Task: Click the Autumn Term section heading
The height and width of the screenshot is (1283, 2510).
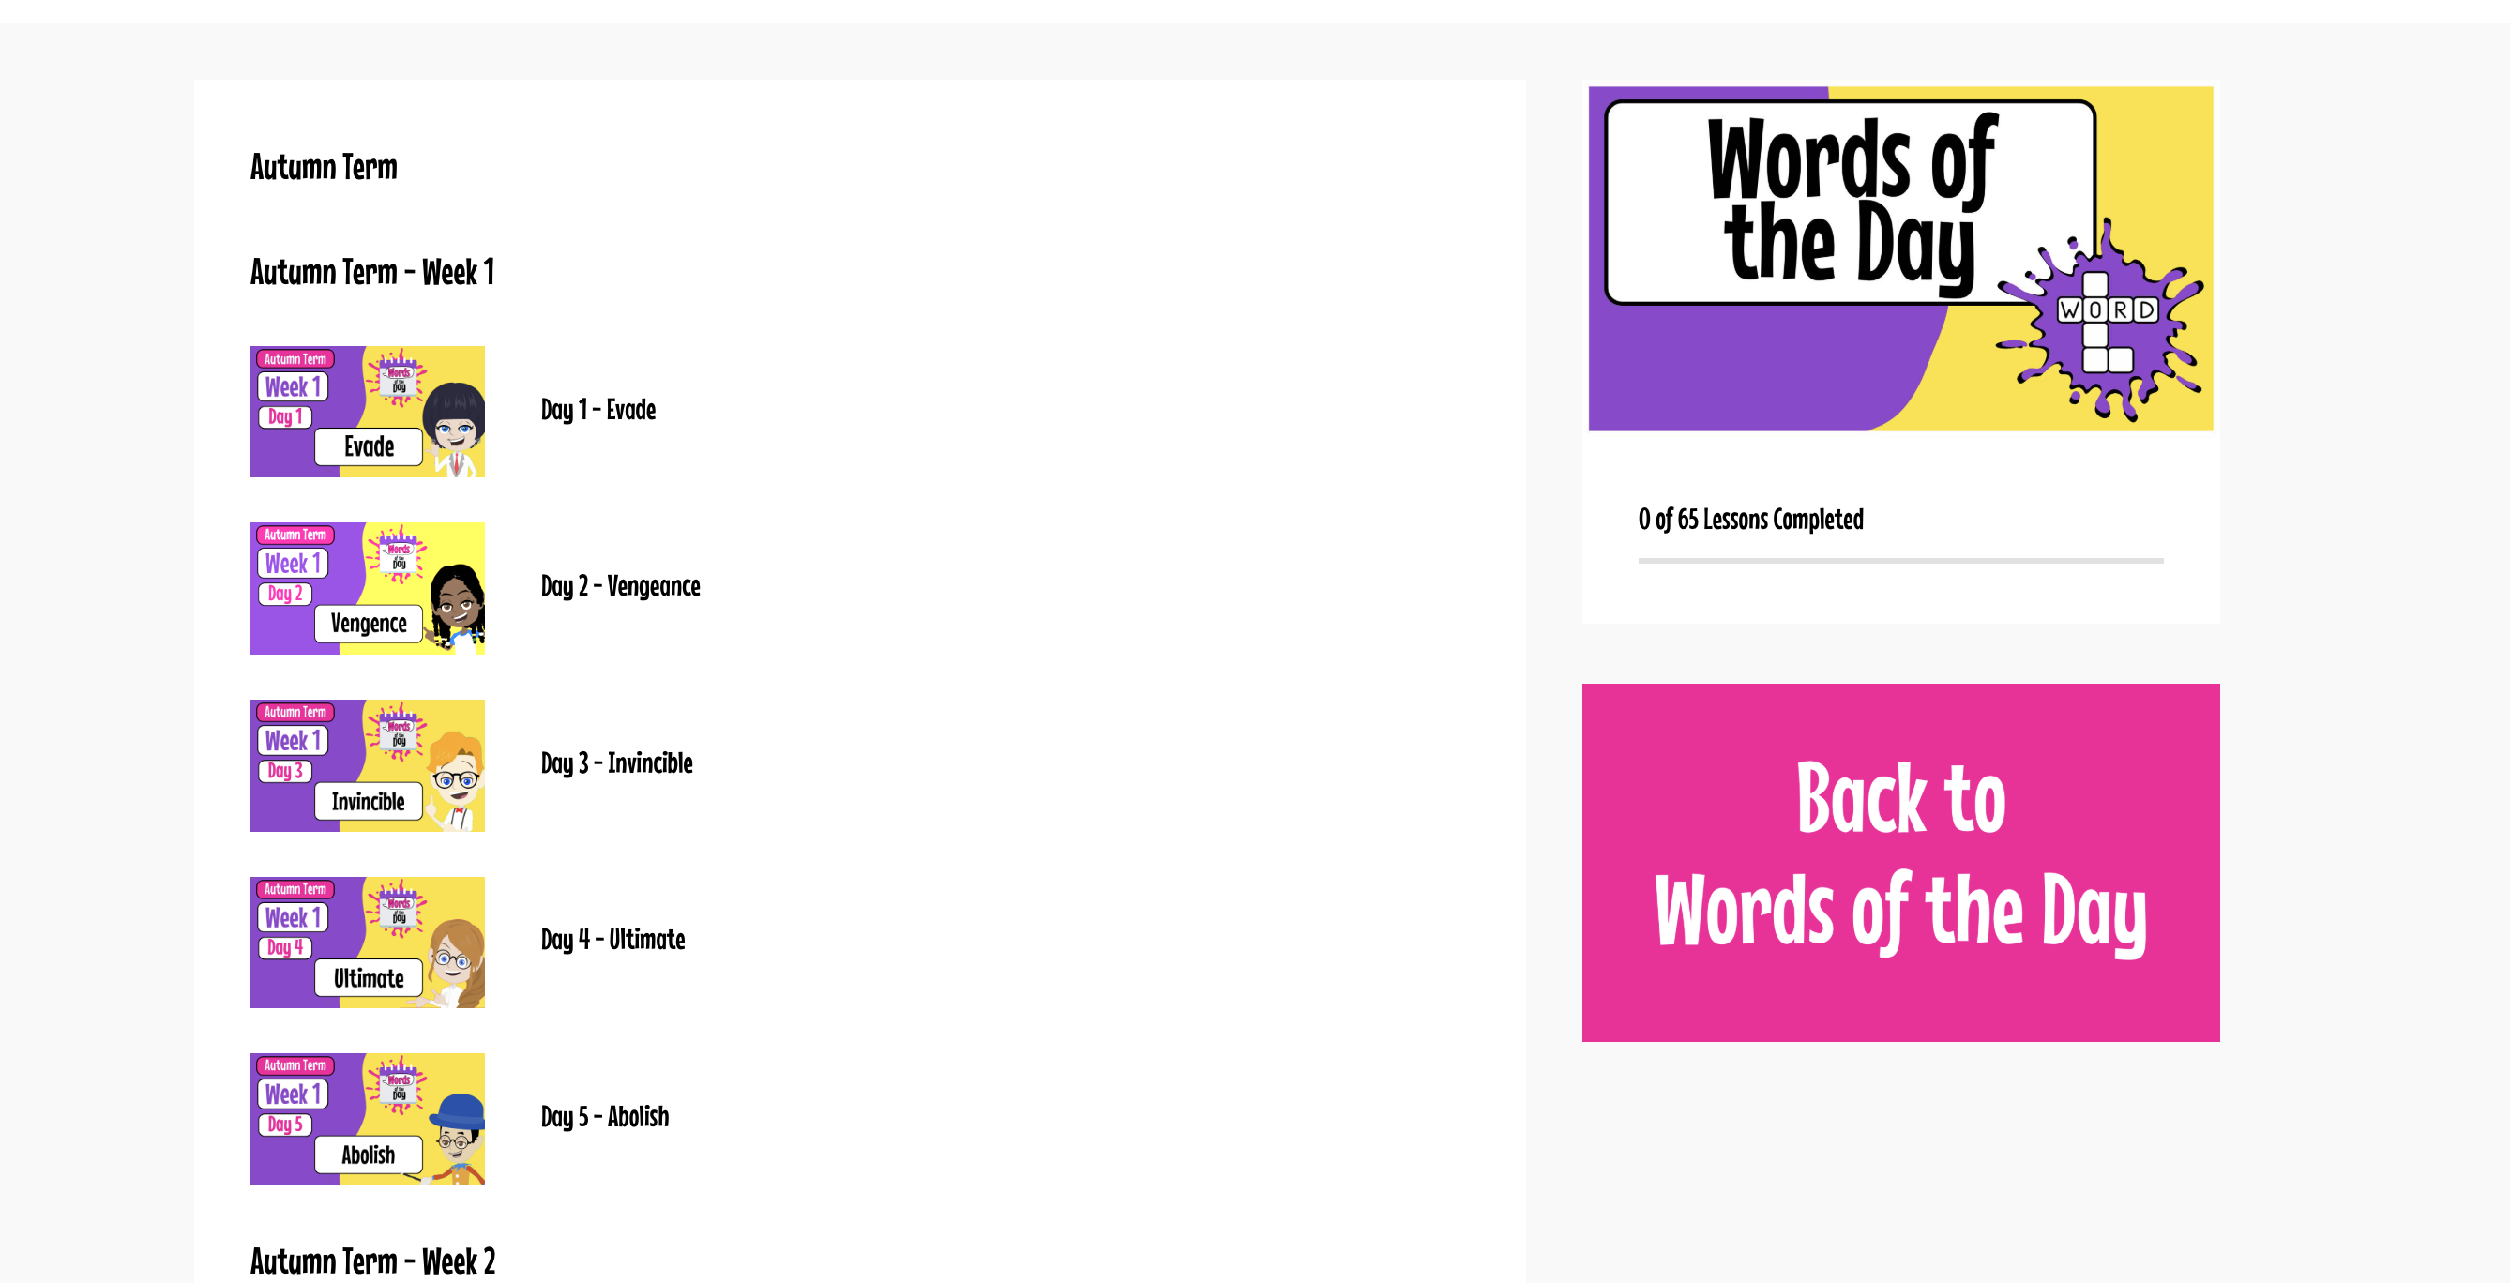Action: pyautogui.click(x=324, y=167)
